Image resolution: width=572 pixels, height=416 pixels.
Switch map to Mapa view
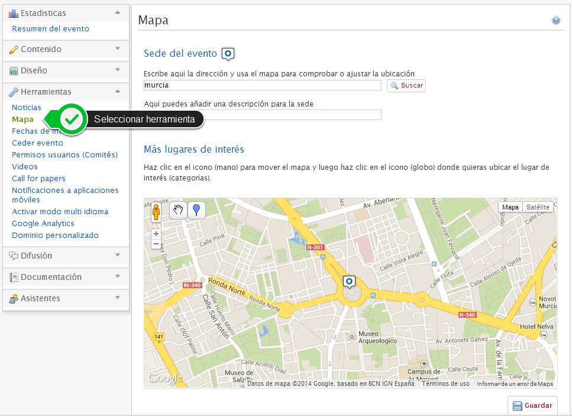tap(510, 207)
